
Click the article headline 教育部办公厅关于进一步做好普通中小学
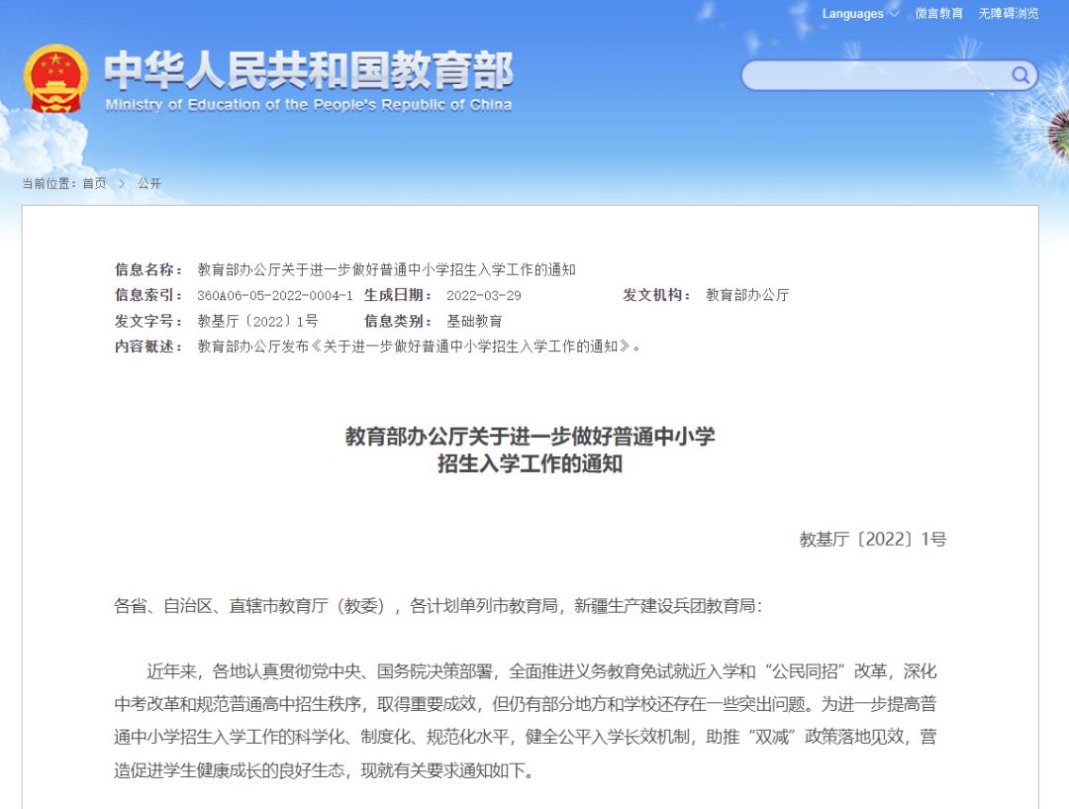(530, 437)
